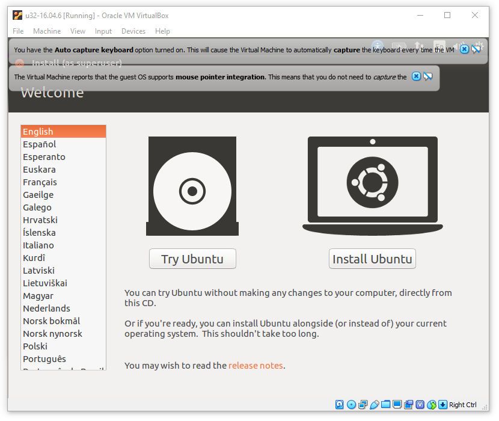
Task: Click the network adapters status icon
Action: tap(363, 405)
